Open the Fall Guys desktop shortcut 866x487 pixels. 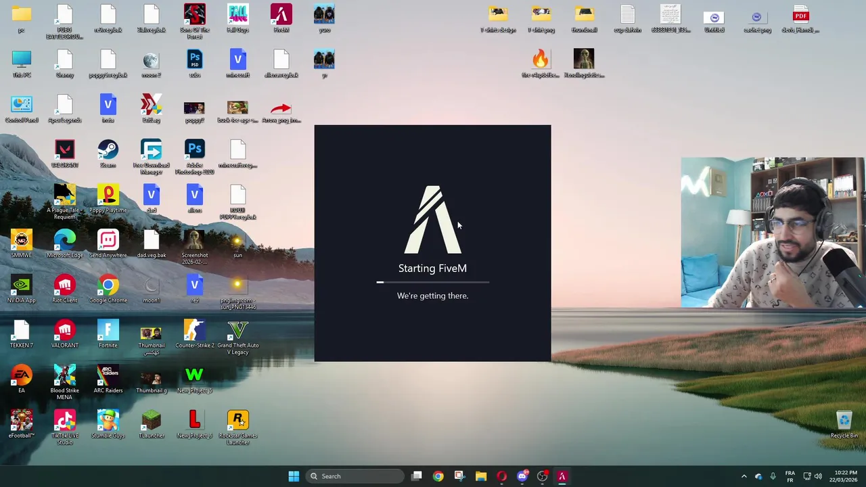[237, 18]
